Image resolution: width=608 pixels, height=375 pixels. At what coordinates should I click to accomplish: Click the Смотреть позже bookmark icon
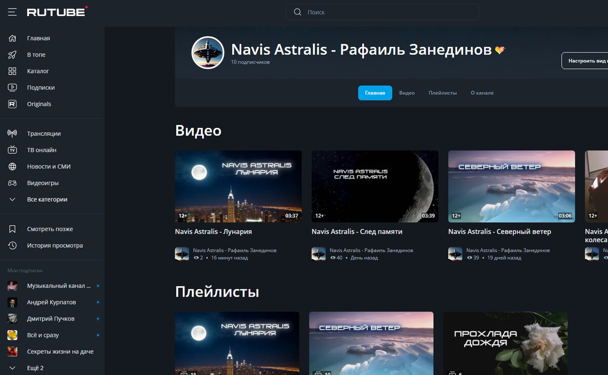[x=12, y=229]
